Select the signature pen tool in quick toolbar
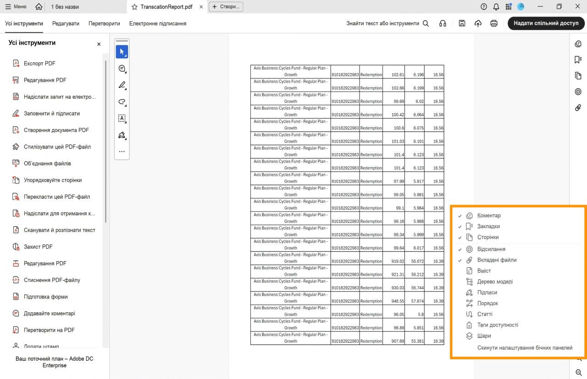This screenshot has width=587, height=379. (122, 135)
